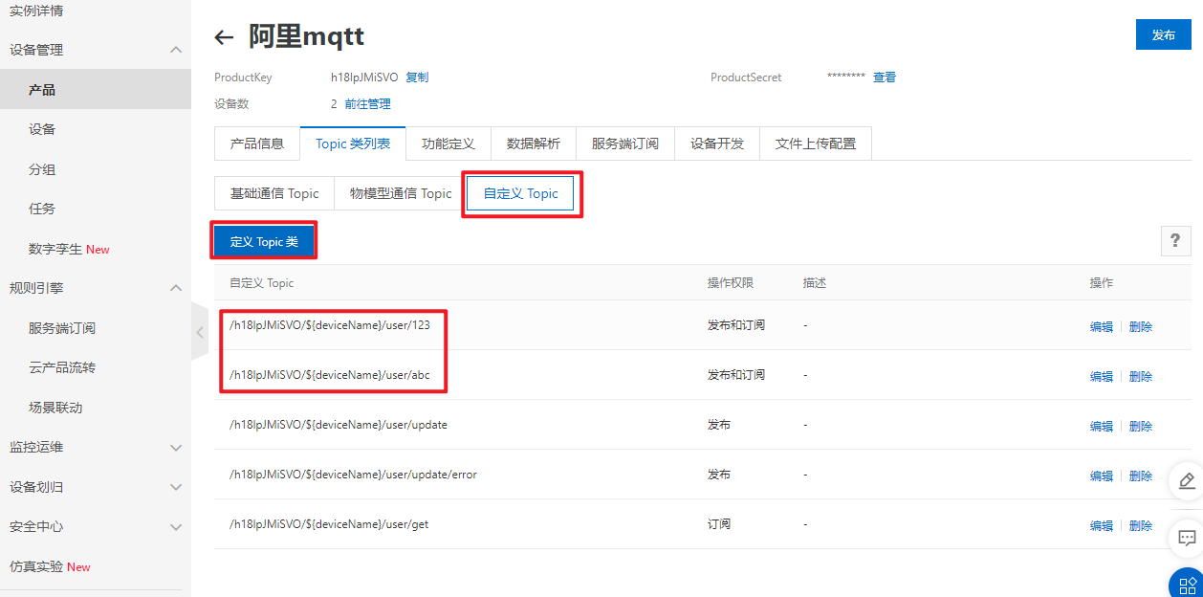This screenshot has width=1203, height=597.
Task: Delete the user/get topic row
Action: click(1141, 525)
